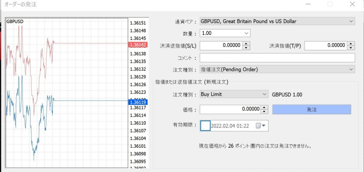Image resolution: width=364 pixels, height=172 pixels.
Task: Click the 発注 order submit button
Action: click(311, 109)
